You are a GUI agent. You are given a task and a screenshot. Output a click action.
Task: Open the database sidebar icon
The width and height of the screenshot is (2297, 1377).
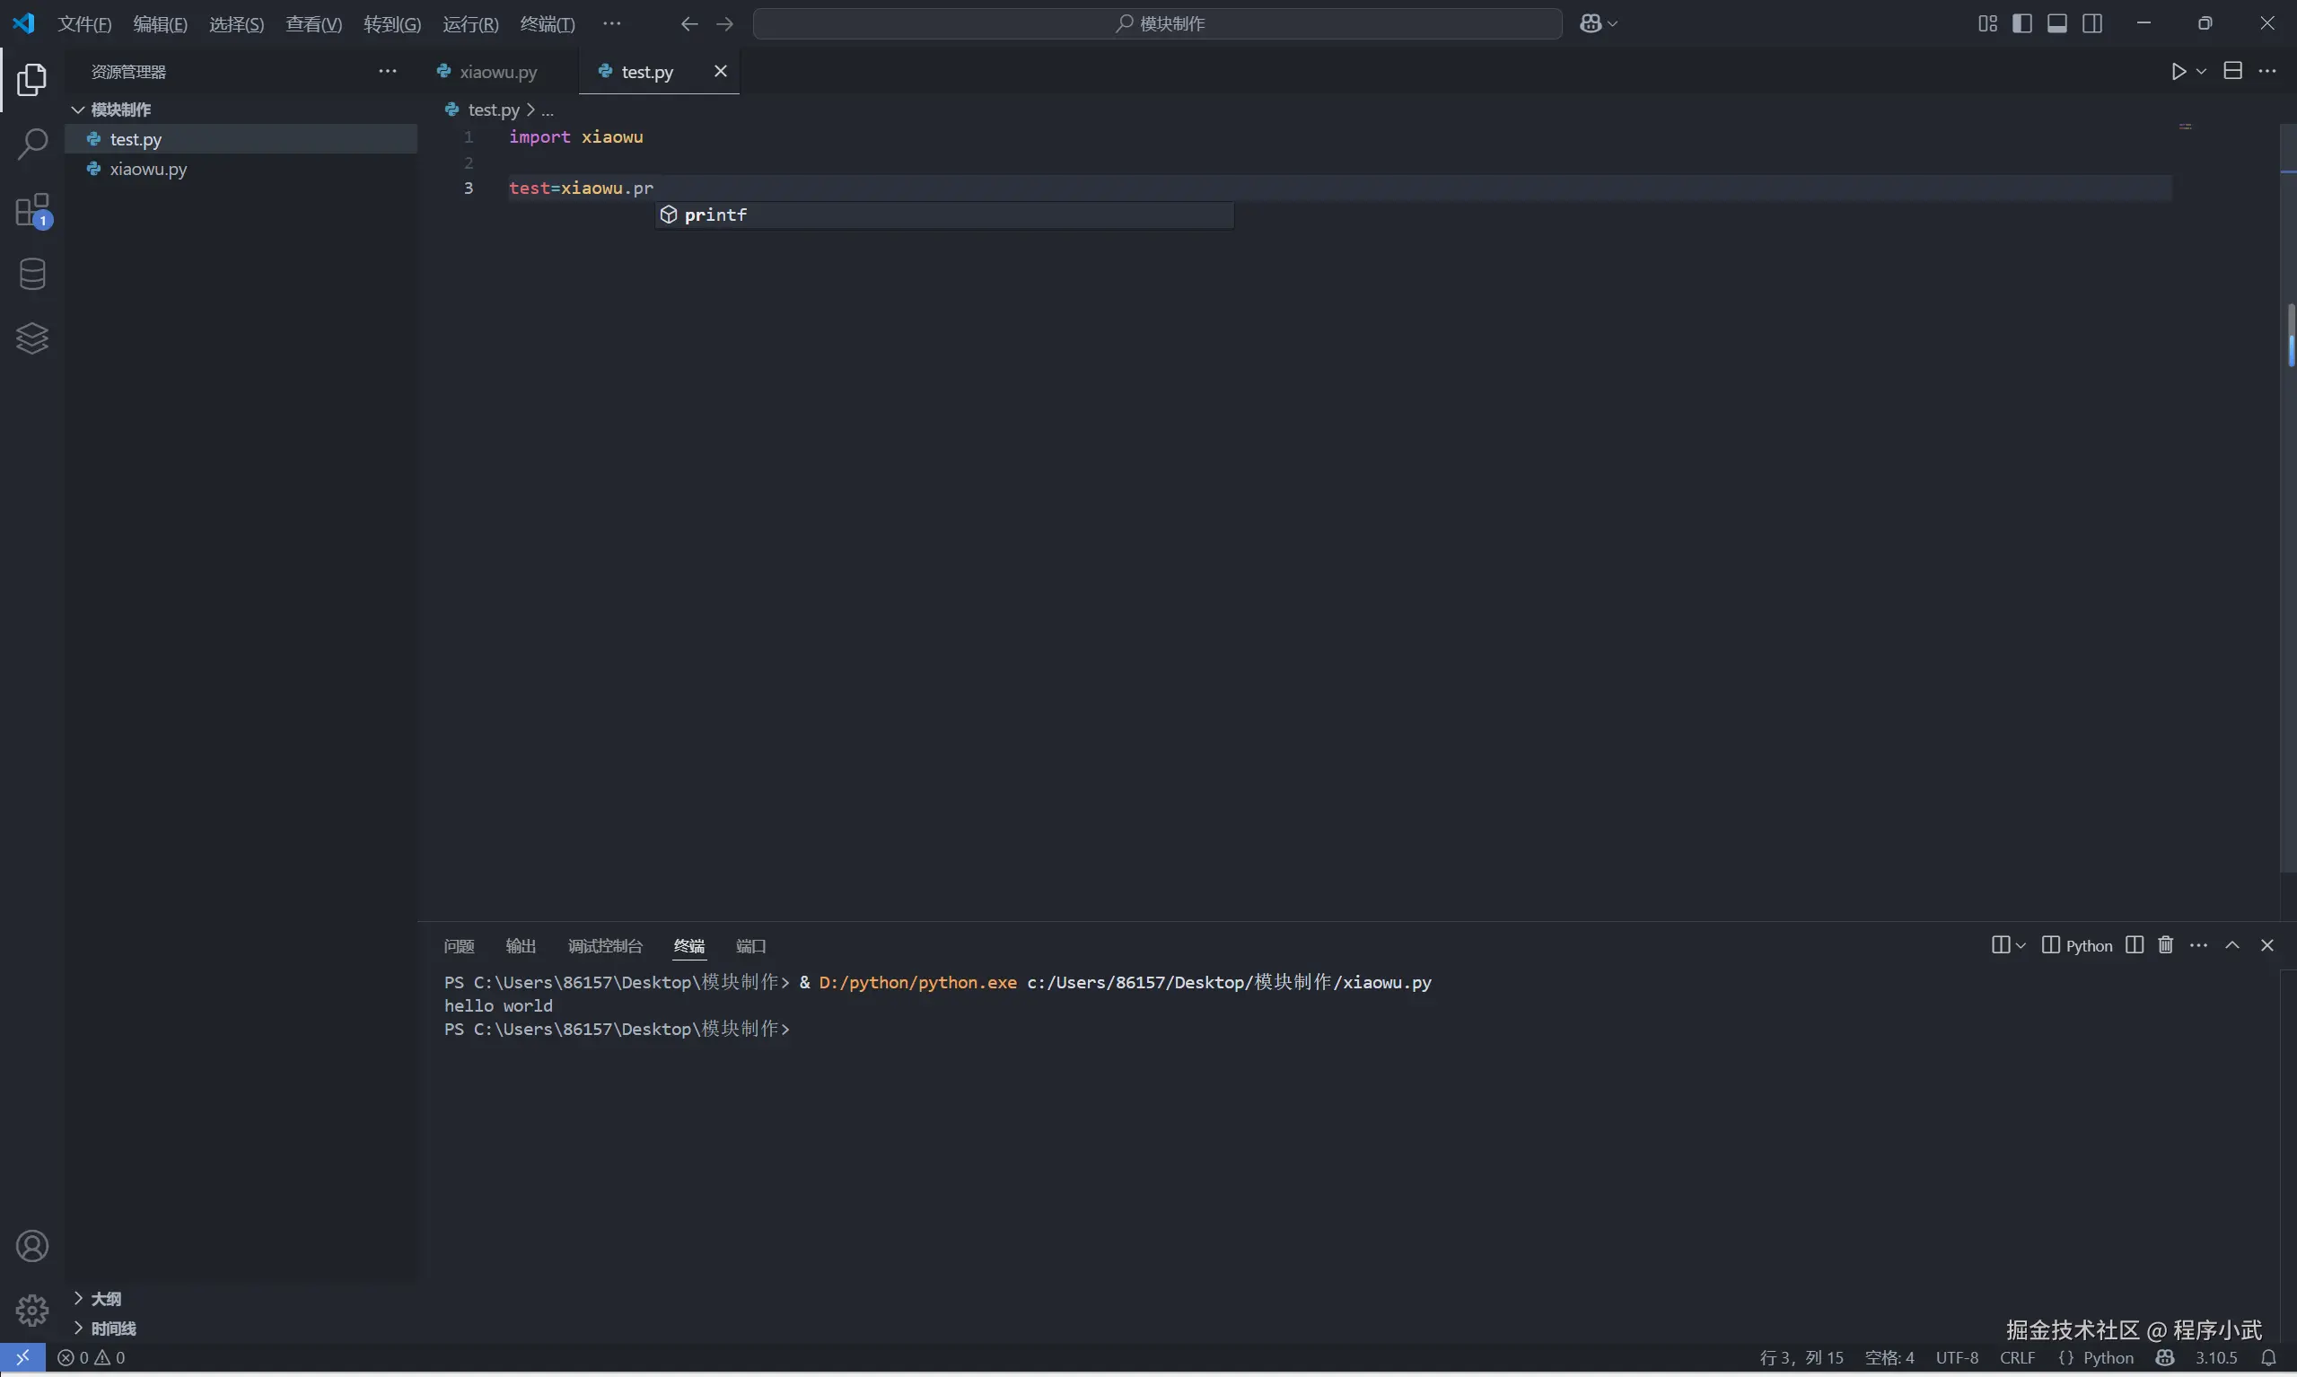pos(31,274)
